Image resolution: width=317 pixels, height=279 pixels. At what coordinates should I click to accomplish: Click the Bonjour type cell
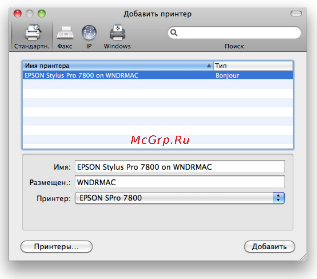coord(227,75)
